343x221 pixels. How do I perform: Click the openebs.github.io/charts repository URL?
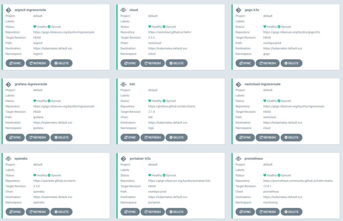[54, 181]
